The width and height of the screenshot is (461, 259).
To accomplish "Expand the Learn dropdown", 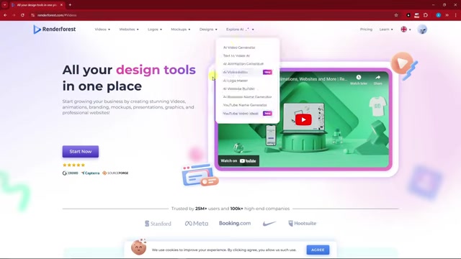I will [x=386, y=29].
